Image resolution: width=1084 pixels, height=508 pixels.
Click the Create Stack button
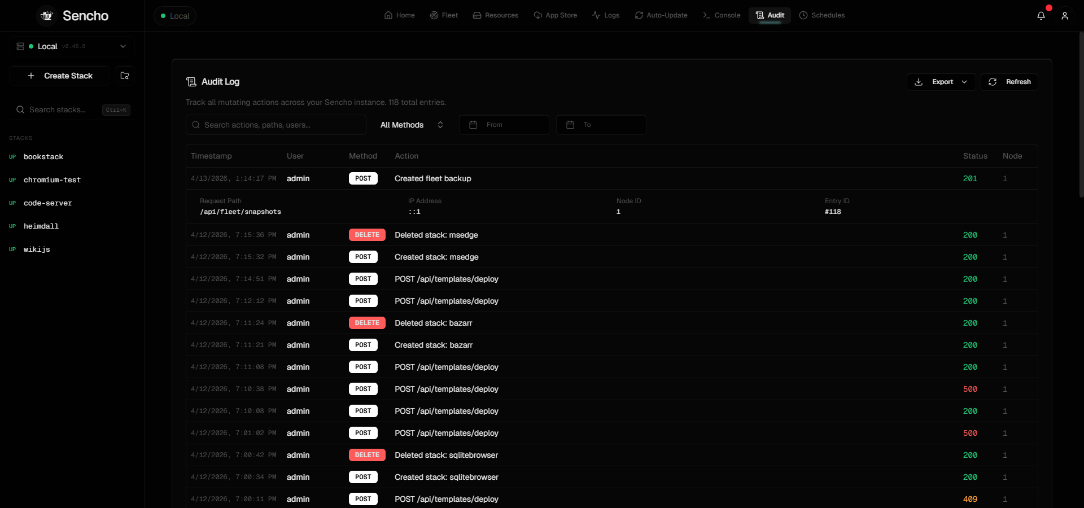point(60,76)
